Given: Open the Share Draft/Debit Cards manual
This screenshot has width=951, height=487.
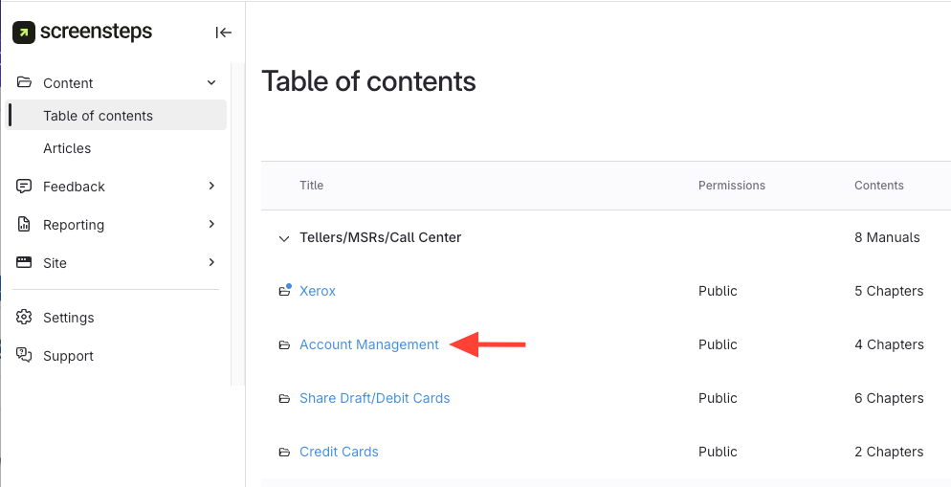Looking at the screenshot, I should [x=374, y=398].
